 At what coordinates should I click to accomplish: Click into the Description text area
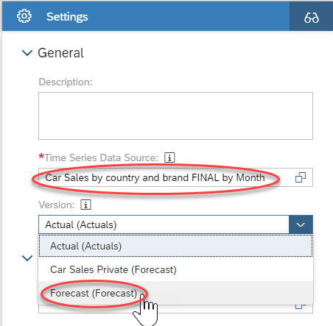[175, 116]
